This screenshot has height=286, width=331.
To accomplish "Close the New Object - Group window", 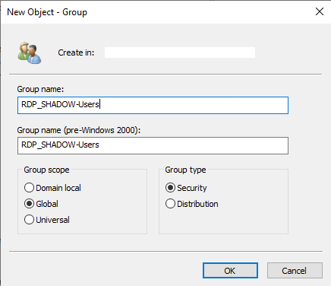I will [320, 11].
